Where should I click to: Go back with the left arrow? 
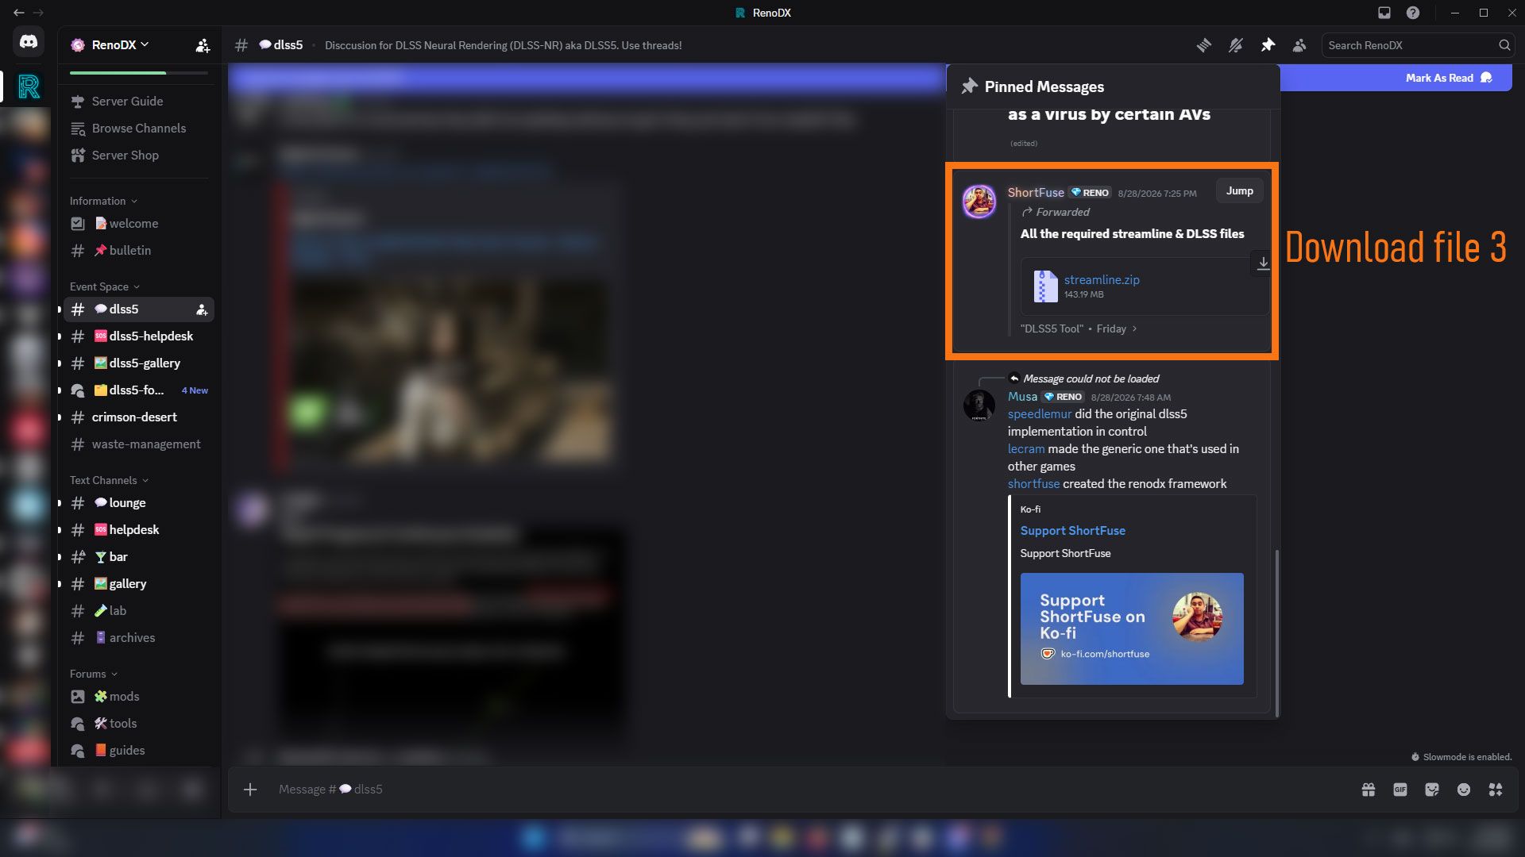click(x=19, y=13)
